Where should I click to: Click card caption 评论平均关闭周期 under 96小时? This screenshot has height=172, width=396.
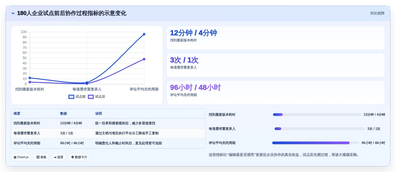[184, 95]
